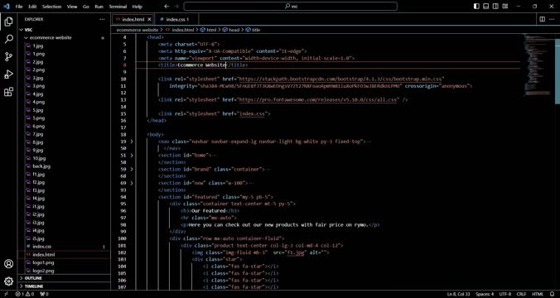Unfold section id home at line 51
The height and width of the screenshot is (298, 560).
(132, 156)
